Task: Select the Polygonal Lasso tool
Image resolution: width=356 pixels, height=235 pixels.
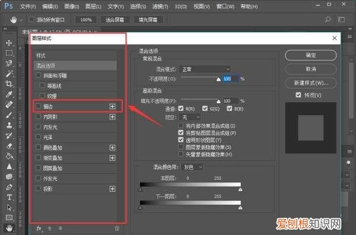Action: pos(9,63)
